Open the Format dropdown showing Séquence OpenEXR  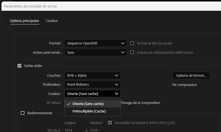coord(95,43)
